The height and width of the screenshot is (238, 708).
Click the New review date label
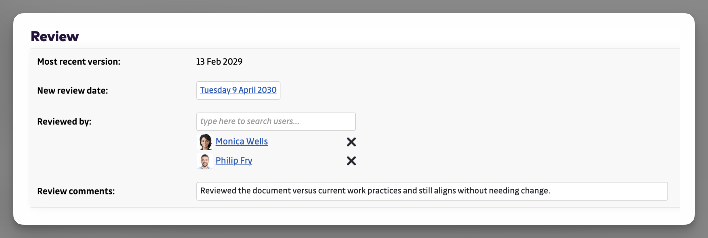pos(72,90)
